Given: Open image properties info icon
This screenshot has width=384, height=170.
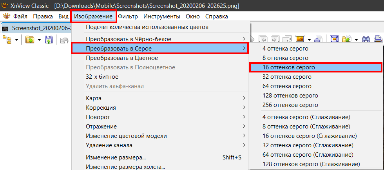Looking at the screenshot, I should (318, 40).
